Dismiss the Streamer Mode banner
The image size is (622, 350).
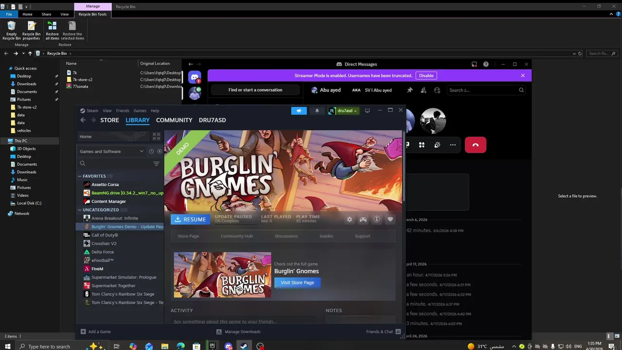pos(522,75)
